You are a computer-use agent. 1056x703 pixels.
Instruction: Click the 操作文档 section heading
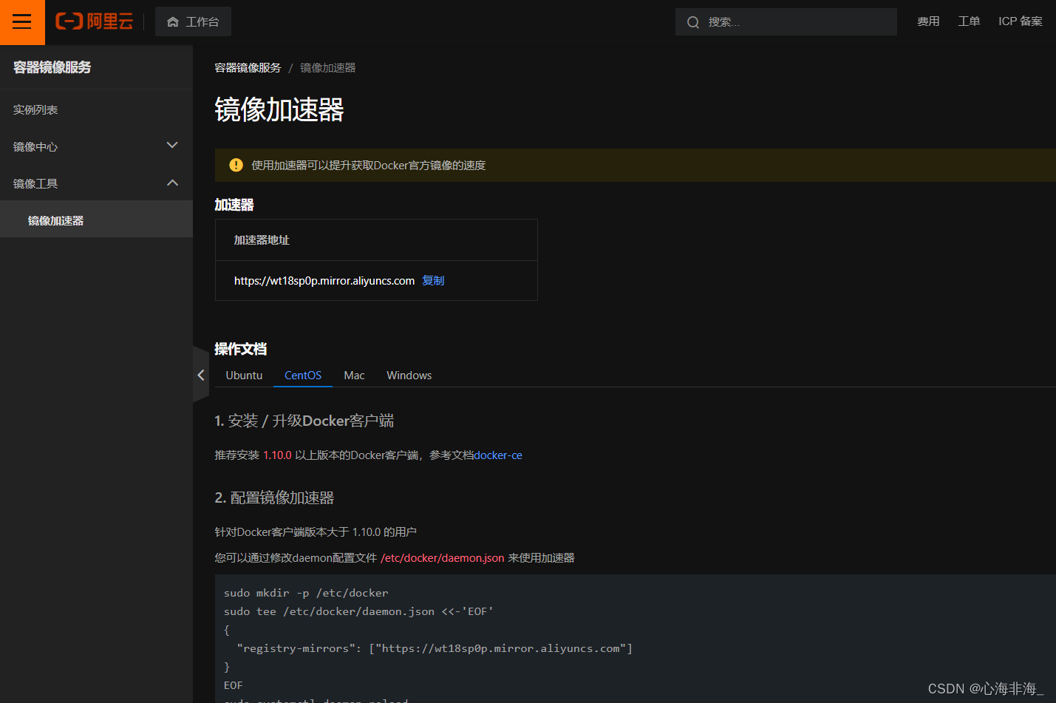tap(240, 349)
